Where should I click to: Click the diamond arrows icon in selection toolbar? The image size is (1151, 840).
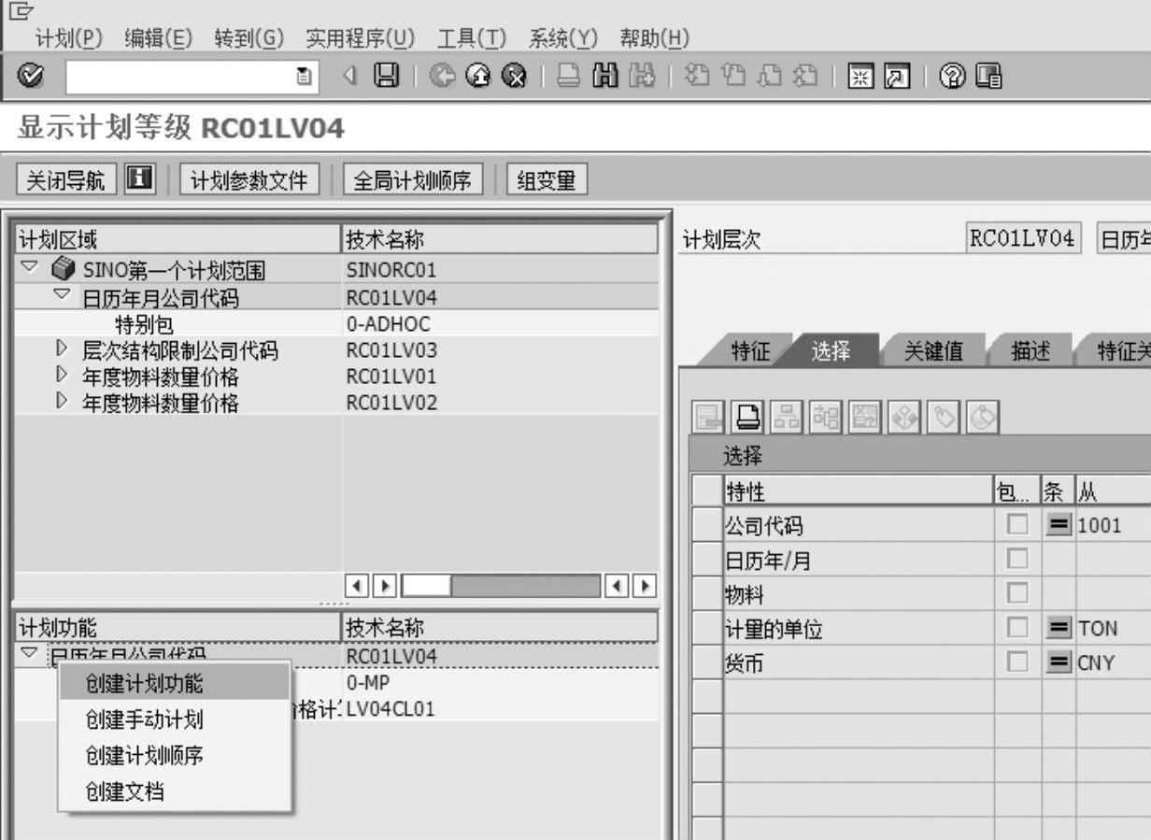coord(903,417)
